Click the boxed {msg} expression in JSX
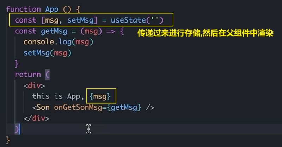Viewport: 282px width, 147px height. click(100, 97)
